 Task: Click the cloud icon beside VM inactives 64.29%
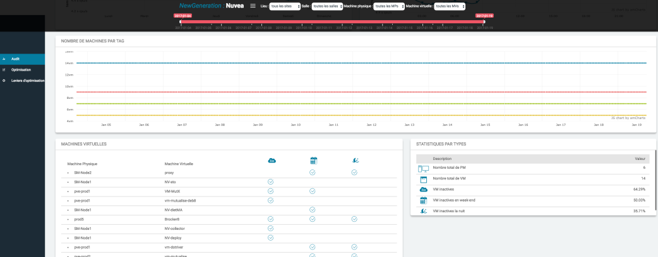424,190
